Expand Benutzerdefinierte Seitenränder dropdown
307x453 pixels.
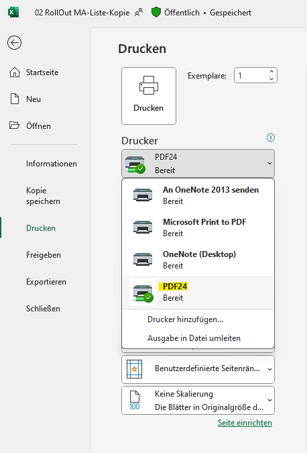click(198, 369)
